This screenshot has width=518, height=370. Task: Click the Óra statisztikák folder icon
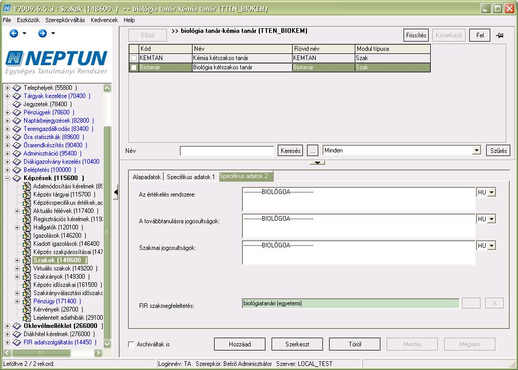click(17, 137)
